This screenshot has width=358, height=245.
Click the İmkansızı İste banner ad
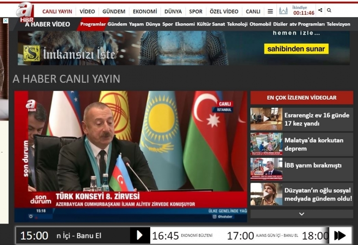184,48
